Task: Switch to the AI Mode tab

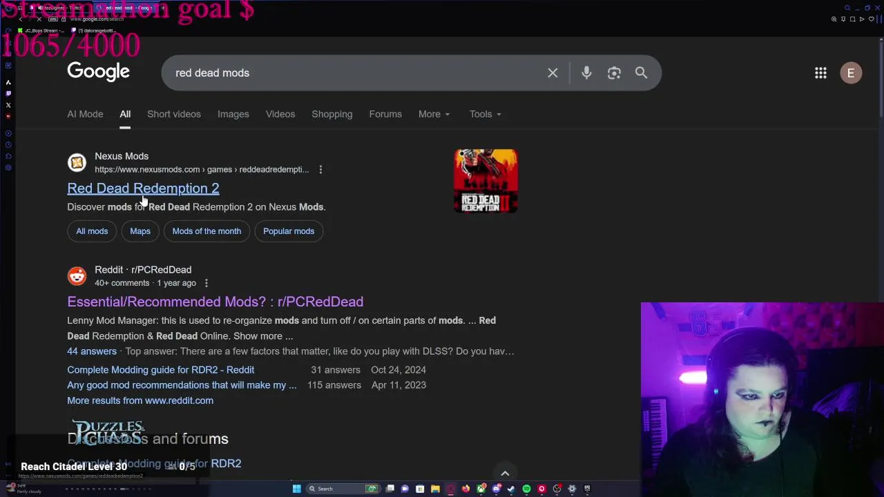Action: pos(85,114)
